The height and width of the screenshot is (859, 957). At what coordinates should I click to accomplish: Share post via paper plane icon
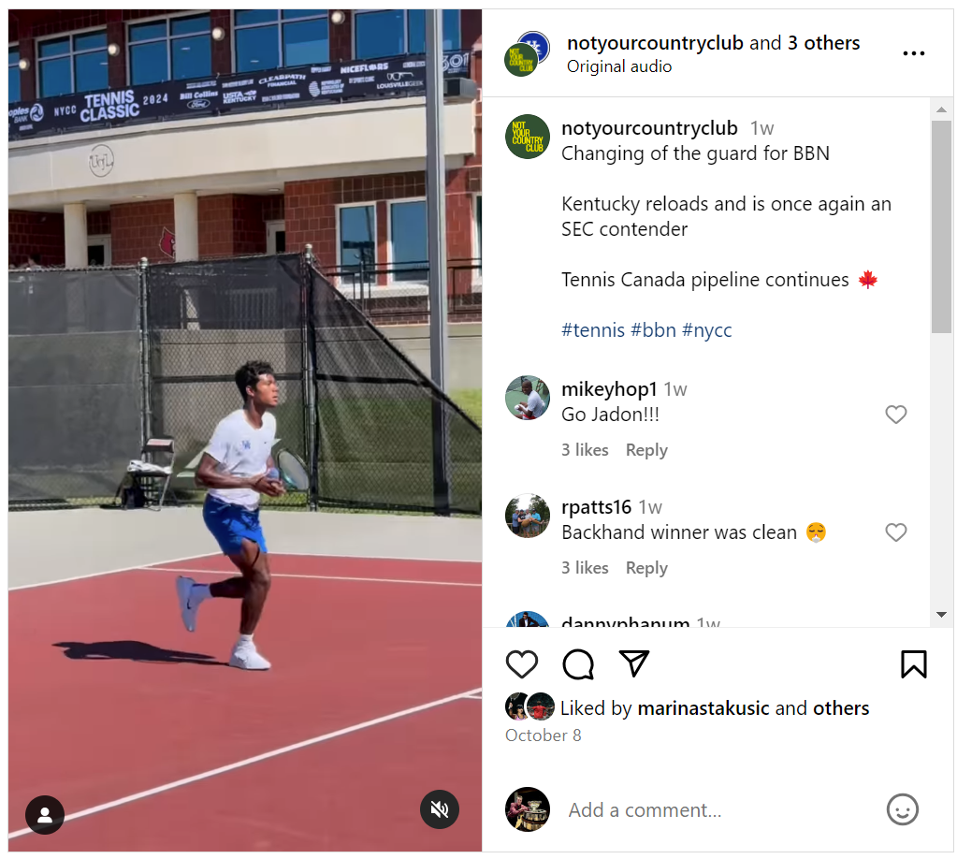point(633,663)
